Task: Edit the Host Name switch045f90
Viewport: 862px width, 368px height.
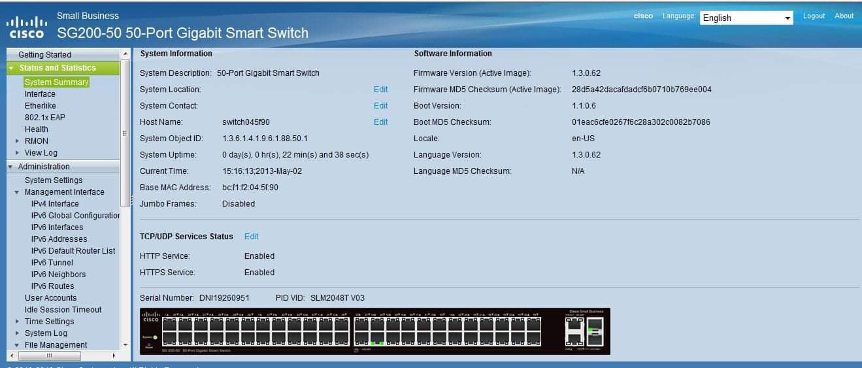Action: pyautogui.click(x=381, y=122)
